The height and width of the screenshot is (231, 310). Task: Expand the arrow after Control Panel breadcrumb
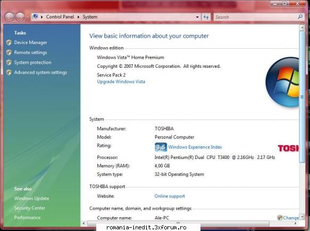click(x=78, y=17)
